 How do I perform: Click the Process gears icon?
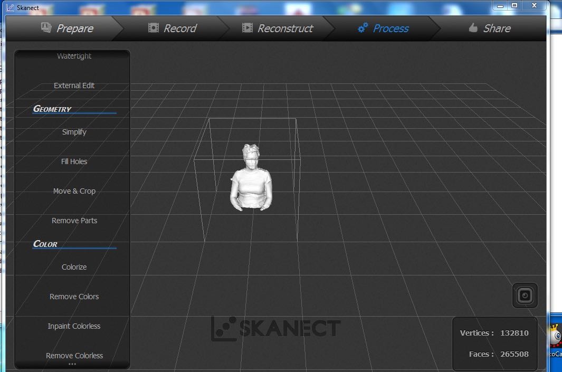363,27
